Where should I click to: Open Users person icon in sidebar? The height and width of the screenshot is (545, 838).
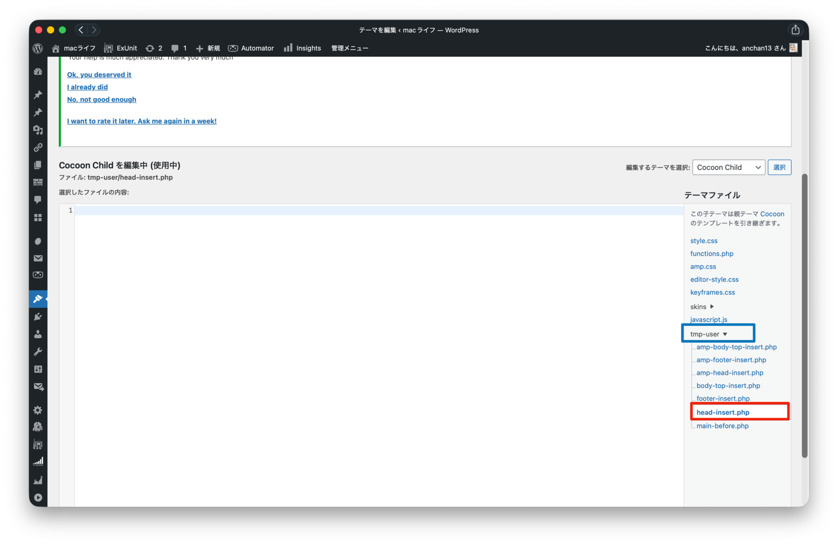(x=38, y=334)
